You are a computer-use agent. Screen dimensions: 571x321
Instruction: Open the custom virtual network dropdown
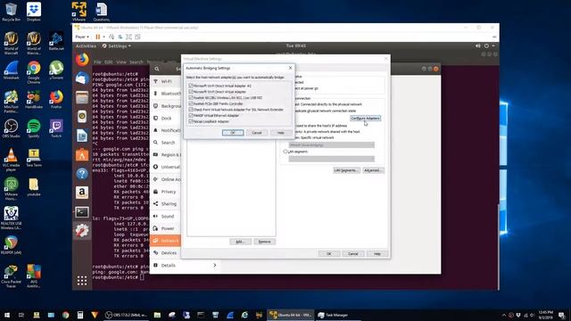(331, 144)
